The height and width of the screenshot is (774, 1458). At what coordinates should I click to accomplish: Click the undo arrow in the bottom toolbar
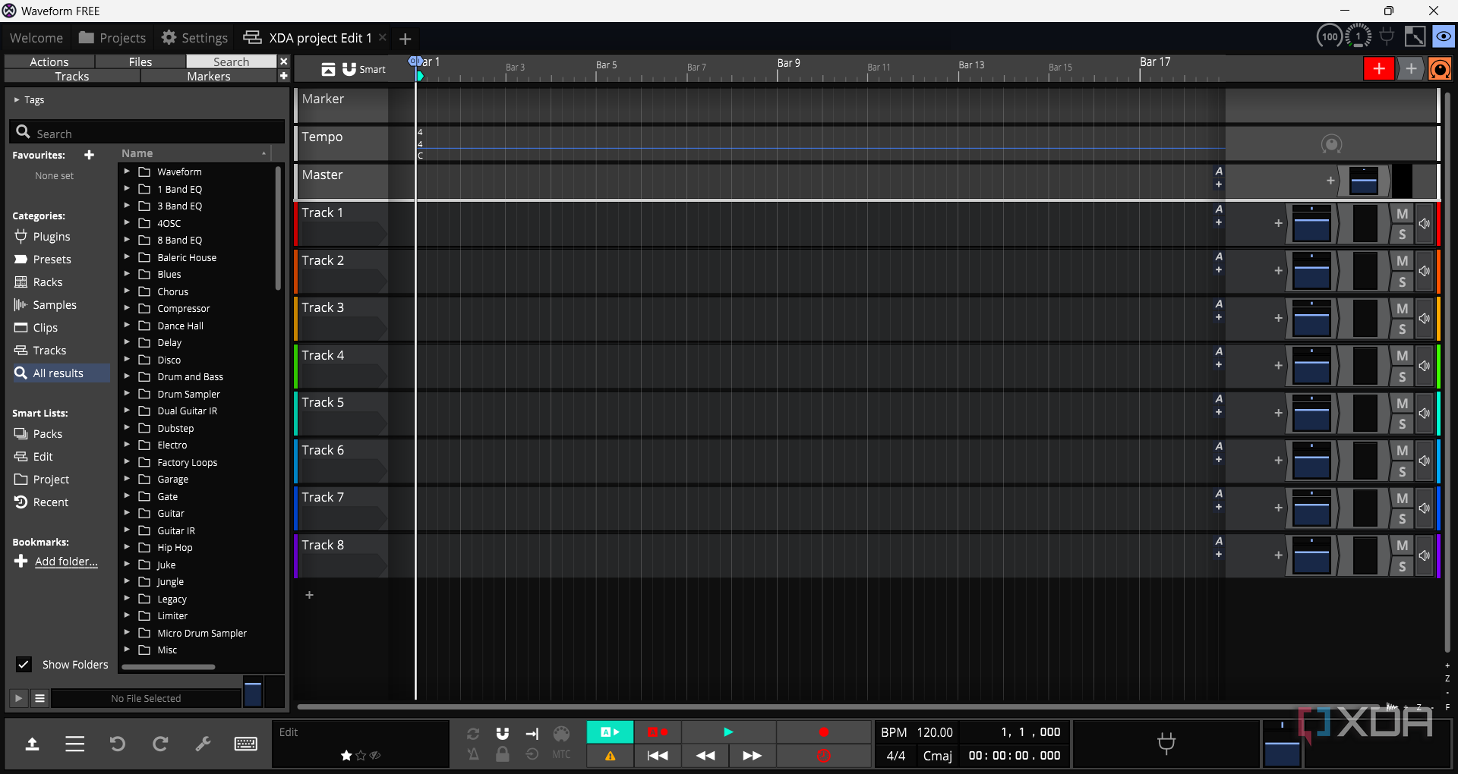coord(117,744)
